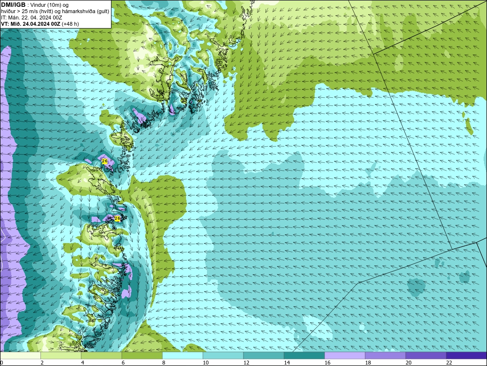Click the 'Vindur (10m) og' text
The width and height of the screenshot is (487, 366).
tap(50, 5)
